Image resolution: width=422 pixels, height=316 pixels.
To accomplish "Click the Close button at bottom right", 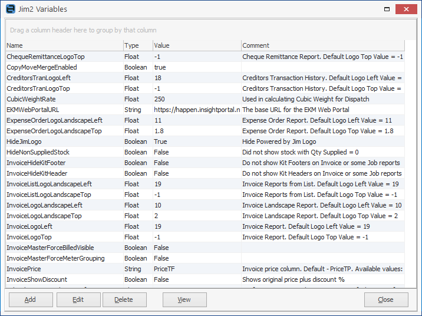I will [x=386, y=299].
